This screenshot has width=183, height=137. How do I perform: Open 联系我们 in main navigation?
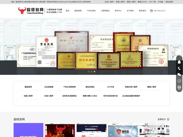tap(143, 11)
